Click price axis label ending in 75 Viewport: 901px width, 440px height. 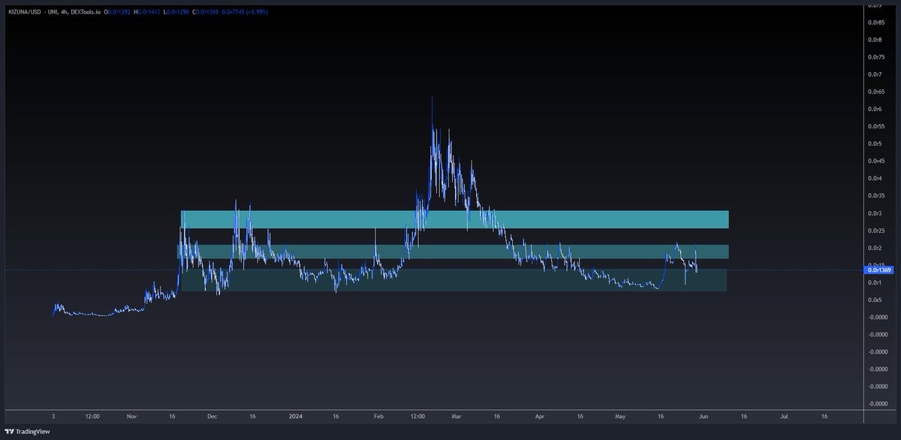tap(875, 57)
